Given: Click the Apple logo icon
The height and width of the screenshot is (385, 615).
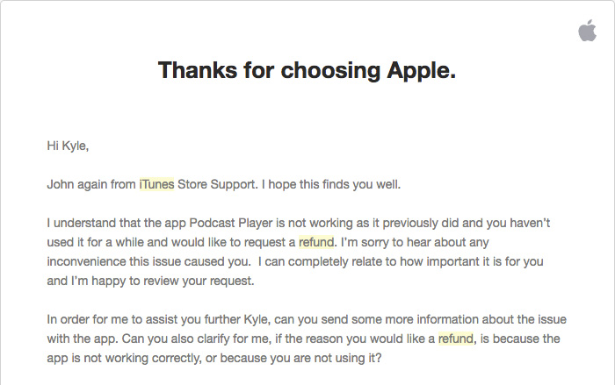Looking at the screenshot, I should point(586,32).
